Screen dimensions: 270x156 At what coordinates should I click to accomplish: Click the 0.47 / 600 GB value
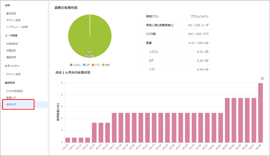198,43
